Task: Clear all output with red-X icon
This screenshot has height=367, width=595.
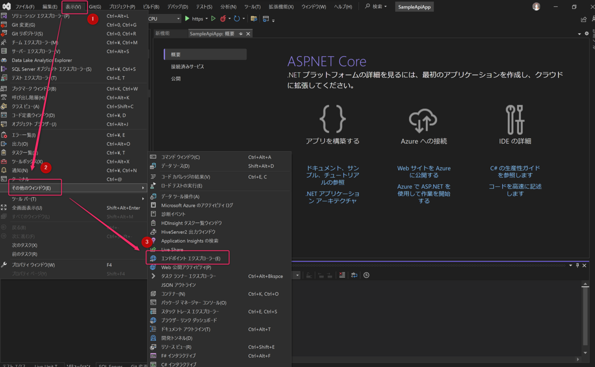Action: (x=342, y=275)
